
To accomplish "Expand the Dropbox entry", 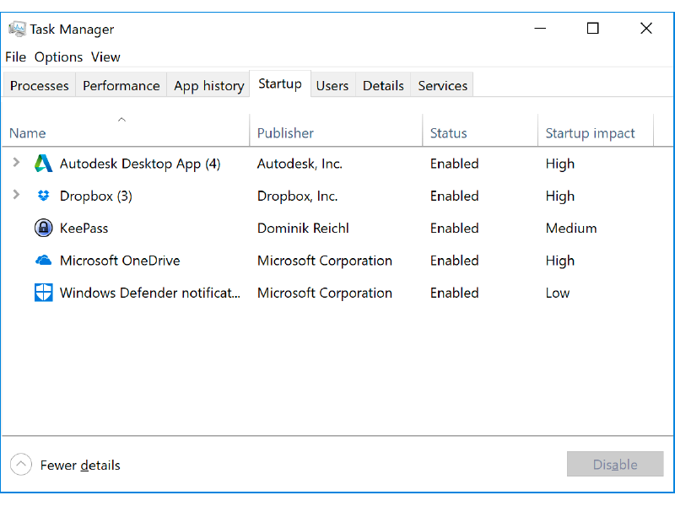I will [x=16, y=196].
